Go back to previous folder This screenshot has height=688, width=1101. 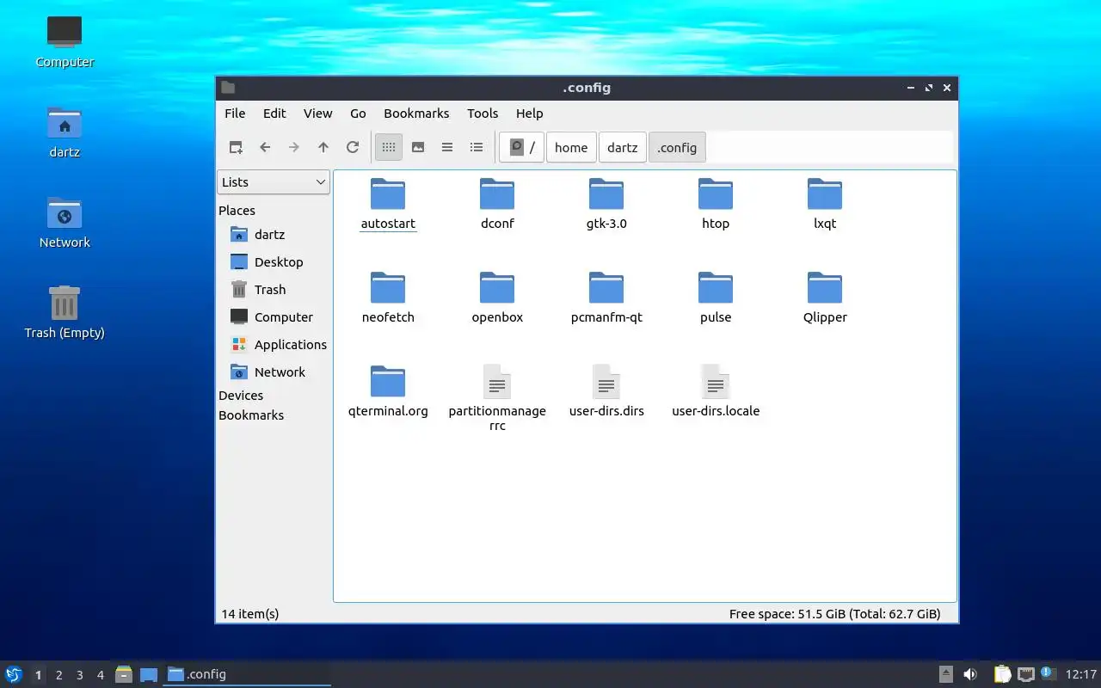265,147
